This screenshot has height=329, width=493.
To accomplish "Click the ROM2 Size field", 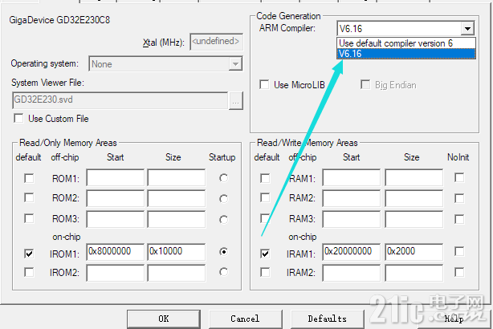I will (x=177, y=198).
